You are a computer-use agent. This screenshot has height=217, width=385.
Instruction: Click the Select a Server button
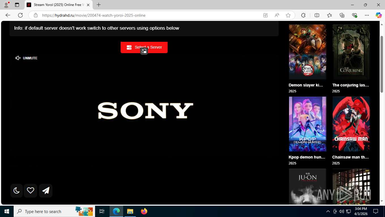(x=144, y=47)
